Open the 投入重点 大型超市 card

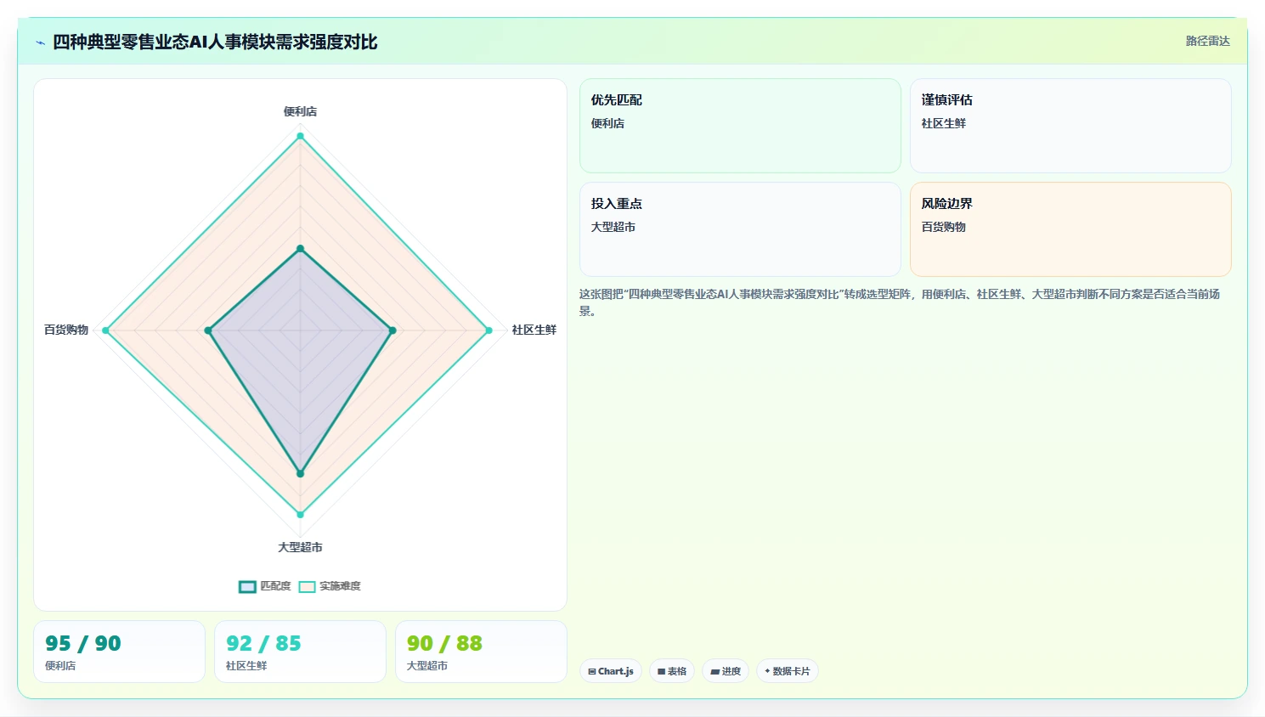[x=740, y=229]
